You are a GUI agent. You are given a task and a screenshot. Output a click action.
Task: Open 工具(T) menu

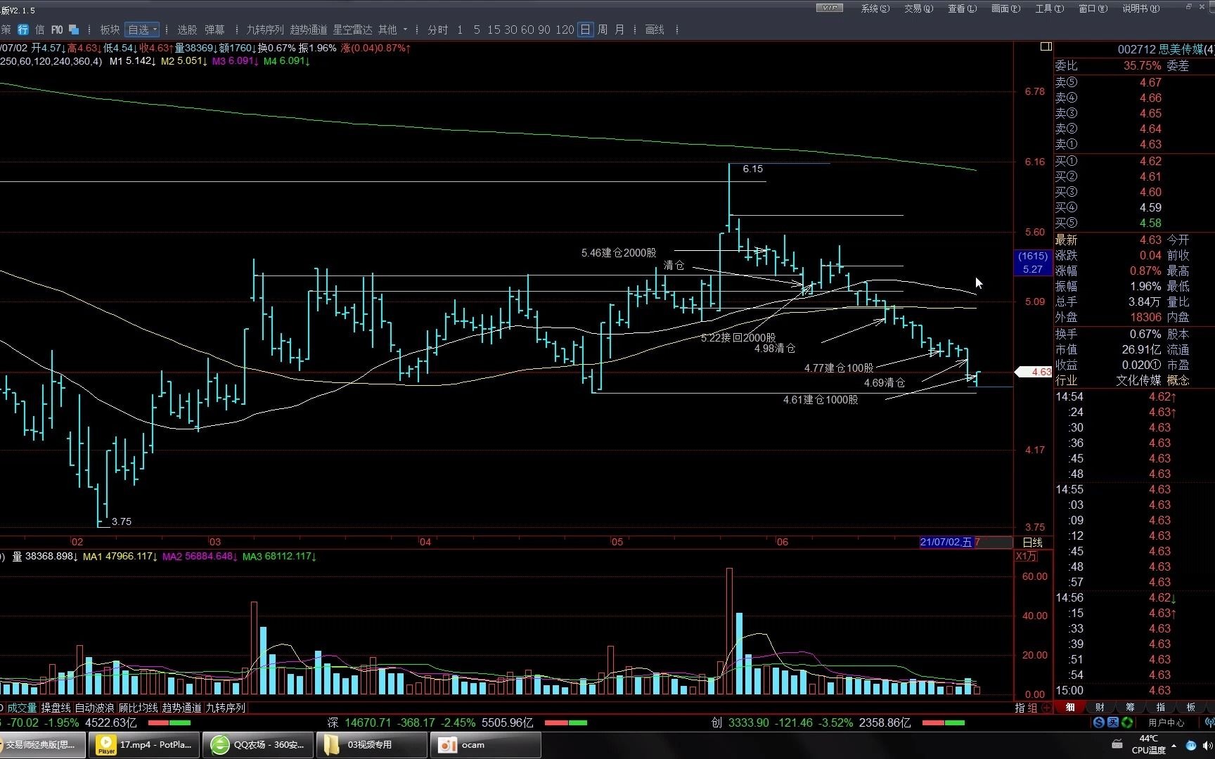[x=1049, y=8]
